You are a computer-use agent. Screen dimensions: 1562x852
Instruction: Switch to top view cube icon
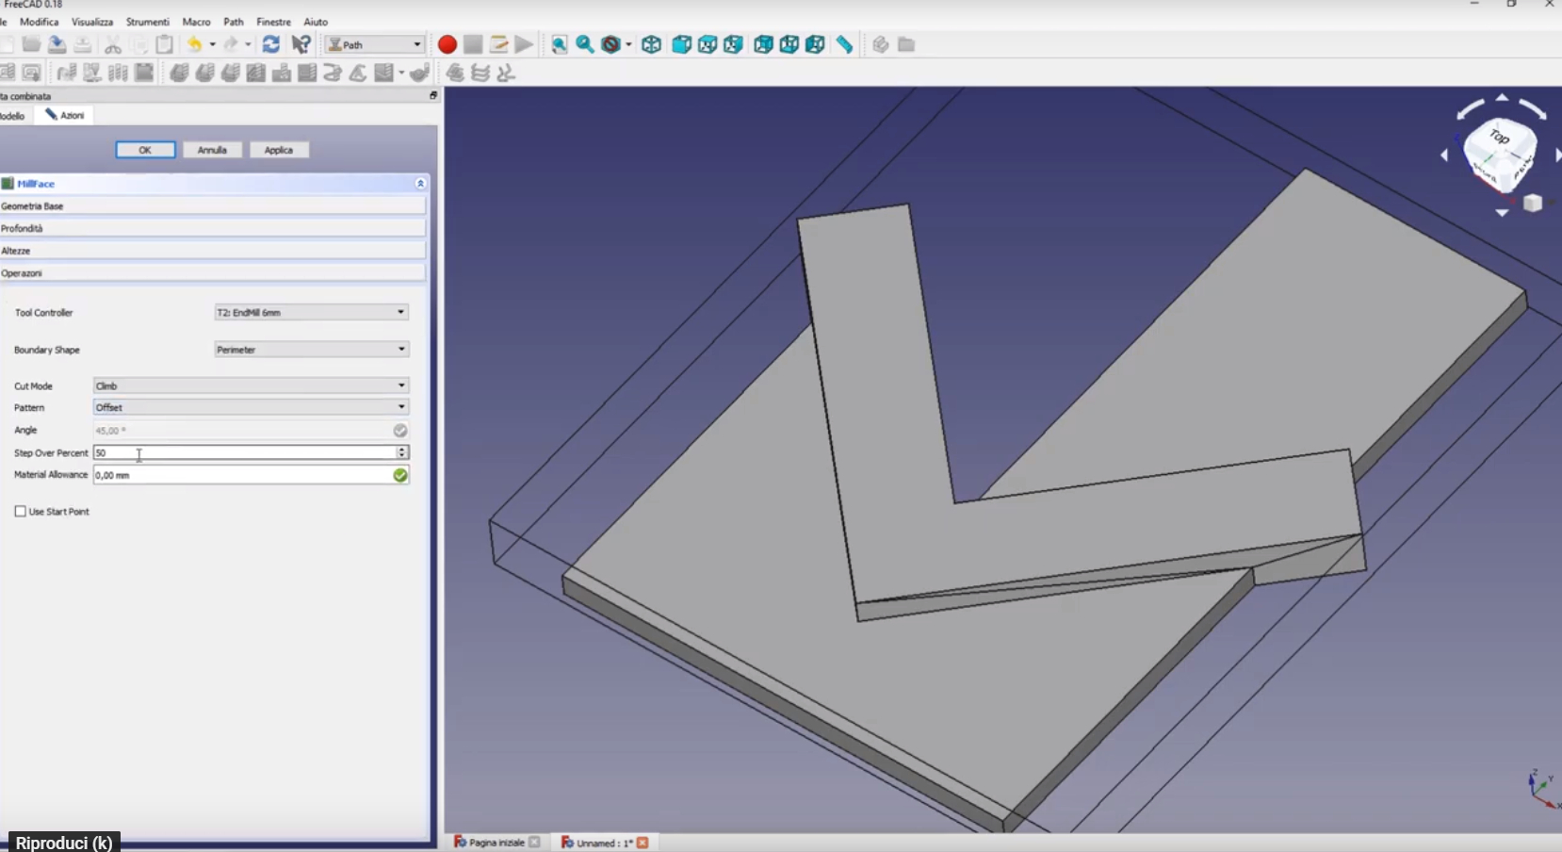pyautogui.click(x=708, y=44)
